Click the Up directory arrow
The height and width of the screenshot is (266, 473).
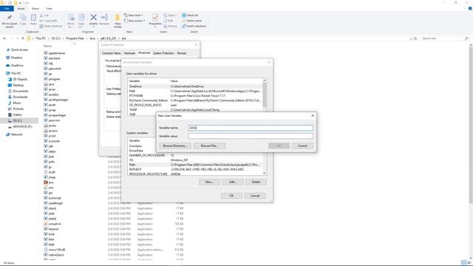coord(23,38)
